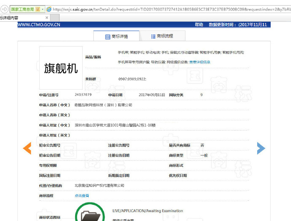Click the 注册公告日期 label
291x221 pixels.
point(119,155)
